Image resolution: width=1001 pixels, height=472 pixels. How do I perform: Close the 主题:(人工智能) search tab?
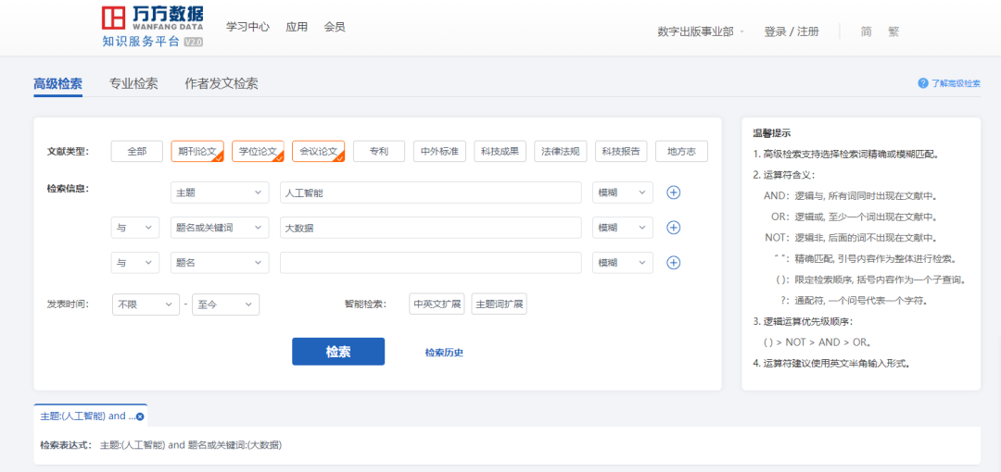(x=140, y=416)
